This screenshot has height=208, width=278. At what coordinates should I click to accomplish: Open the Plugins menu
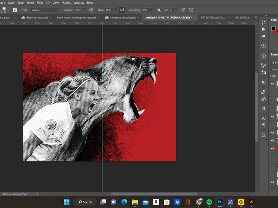(66, 3)
